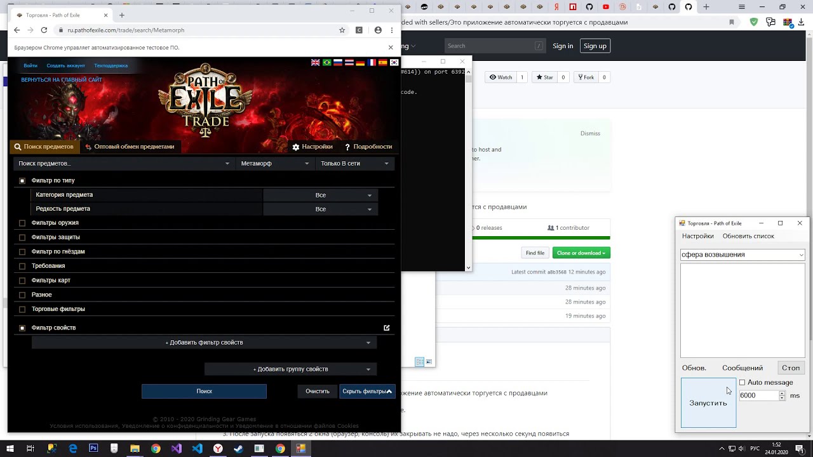Switch language with the UK flag icon
813x457 pixels.
click(x=316, y=62)
